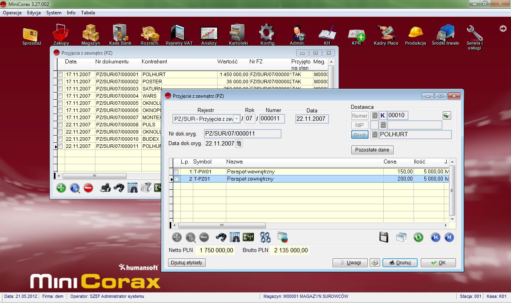Click the pie chart window icon
Viewport: 511px width, 303px height.
coord(283,237)
